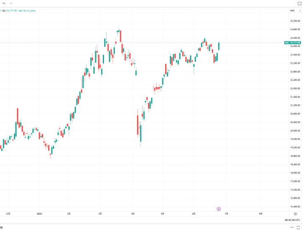
Task: Click the +487.95 (+2.06%) change text
Action: click(x=26, y=10)
